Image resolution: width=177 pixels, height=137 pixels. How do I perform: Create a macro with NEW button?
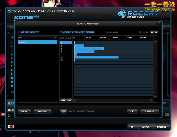[x=24, y=111]
